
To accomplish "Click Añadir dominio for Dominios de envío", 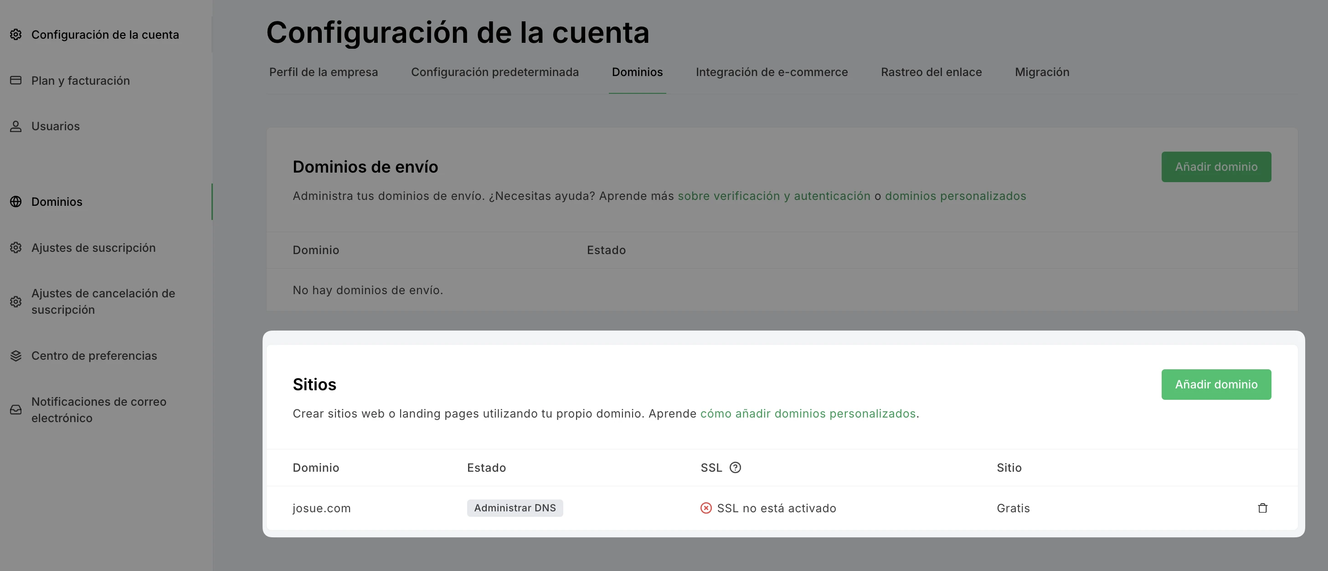I will [1215, 167].
